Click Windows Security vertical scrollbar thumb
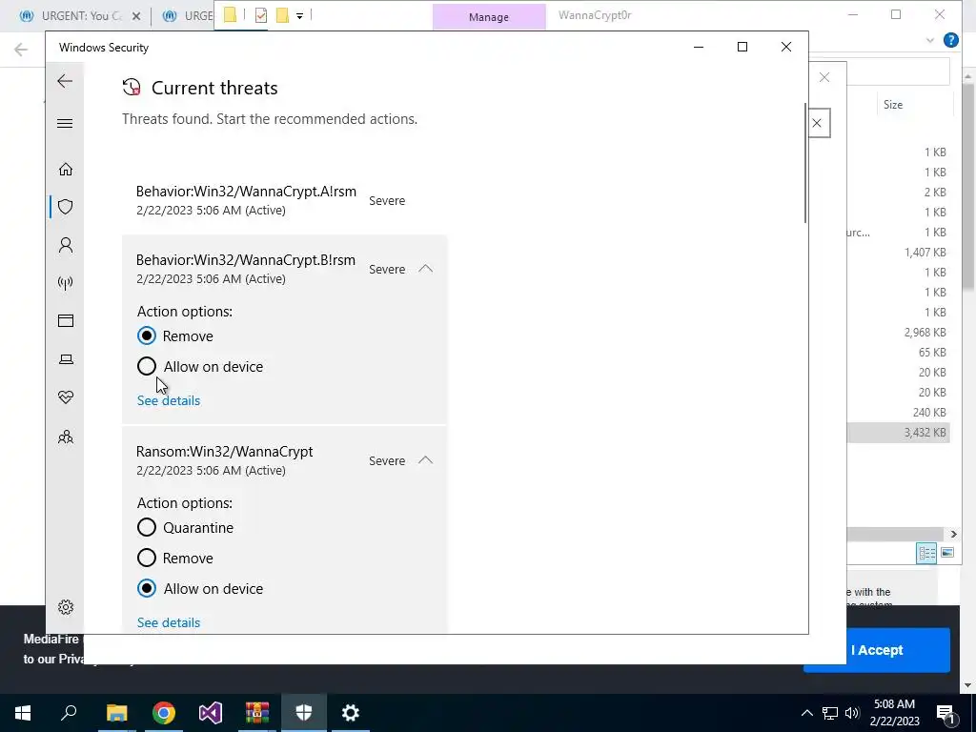Viewport: 976px width, 732px height. [x=805, y=163]
